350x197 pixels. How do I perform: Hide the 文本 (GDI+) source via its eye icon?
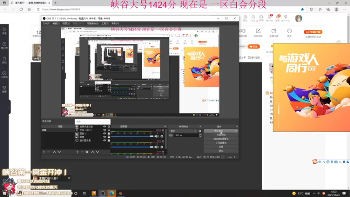click(x=105, y=130)
